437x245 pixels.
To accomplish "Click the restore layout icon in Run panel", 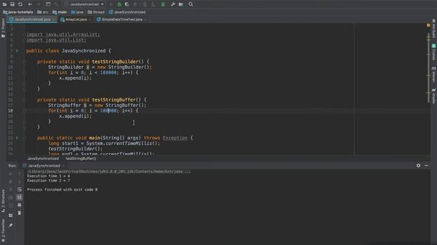I will [11, 215].
